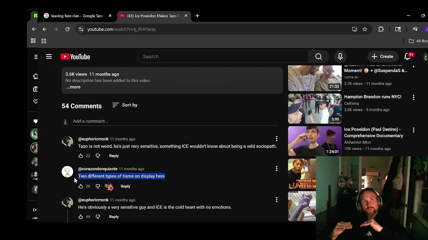Go back using the browser back arrow

point(44,29)
